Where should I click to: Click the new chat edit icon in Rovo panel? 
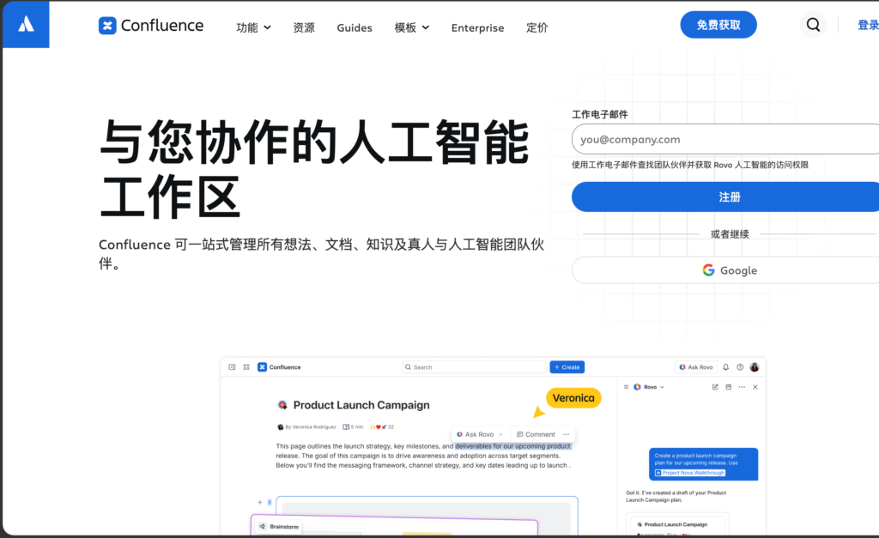tap(715, 387)
